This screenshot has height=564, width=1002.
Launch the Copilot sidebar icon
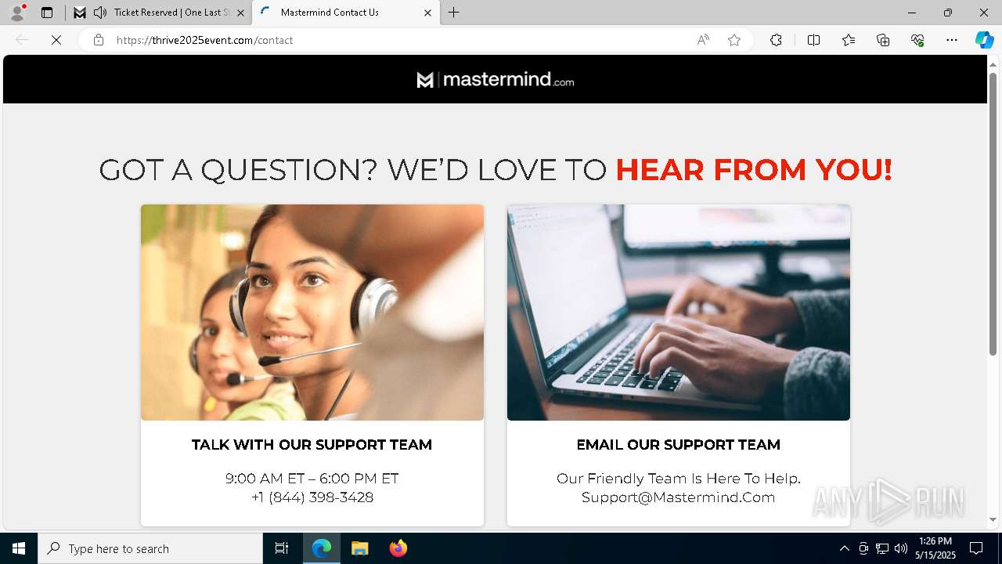[x=984, y=40]
